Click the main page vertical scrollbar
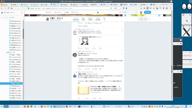192x108 pixels. 172,69
